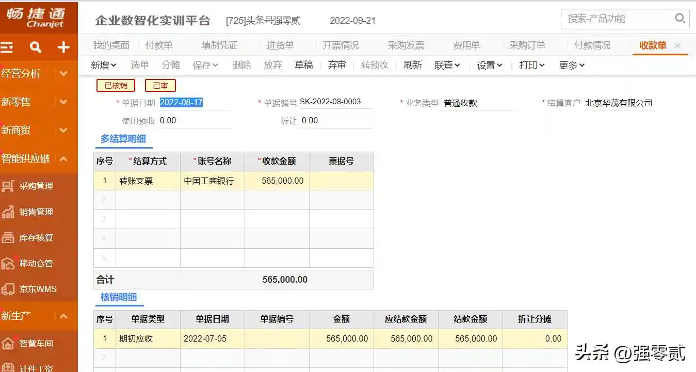This screenshot has width=696, height=372.
Task: Open 移动仓管 module
Action: tap(36, 264)
